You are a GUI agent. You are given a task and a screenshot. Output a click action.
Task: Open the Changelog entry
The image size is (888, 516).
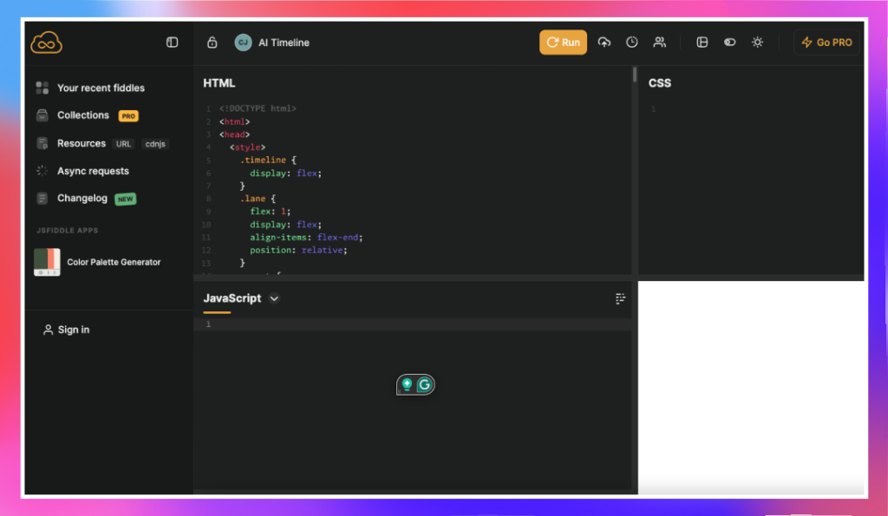coord(82,199)
